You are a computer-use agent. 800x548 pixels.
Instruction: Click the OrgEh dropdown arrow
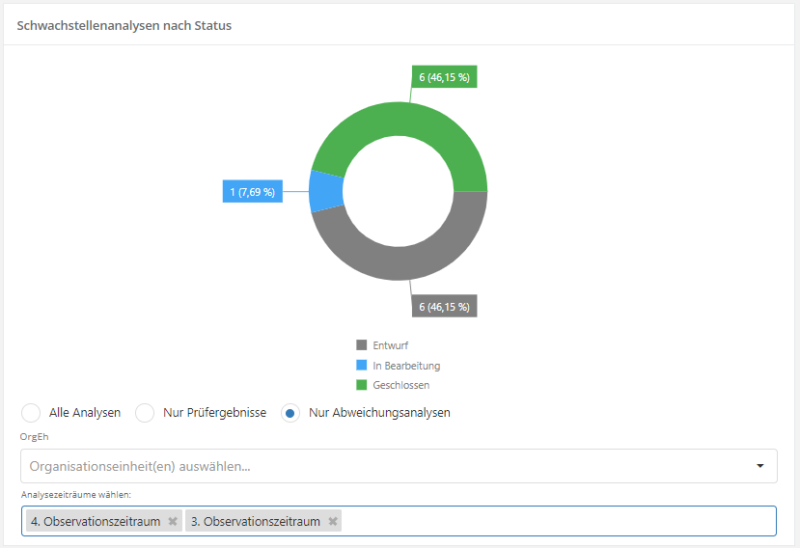tap(760, 466)
